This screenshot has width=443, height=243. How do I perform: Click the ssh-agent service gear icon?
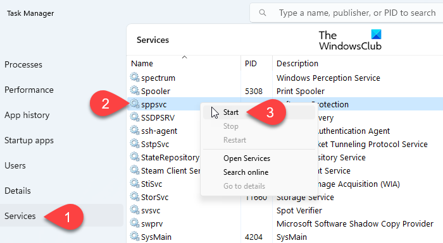pos(135,130)
